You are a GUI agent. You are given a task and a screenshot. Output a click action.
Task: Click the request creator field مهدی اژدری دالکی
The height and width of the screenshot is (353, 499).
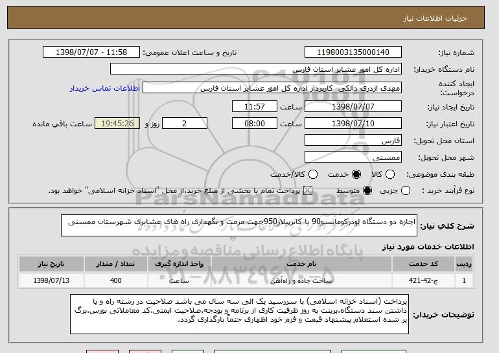272,88
